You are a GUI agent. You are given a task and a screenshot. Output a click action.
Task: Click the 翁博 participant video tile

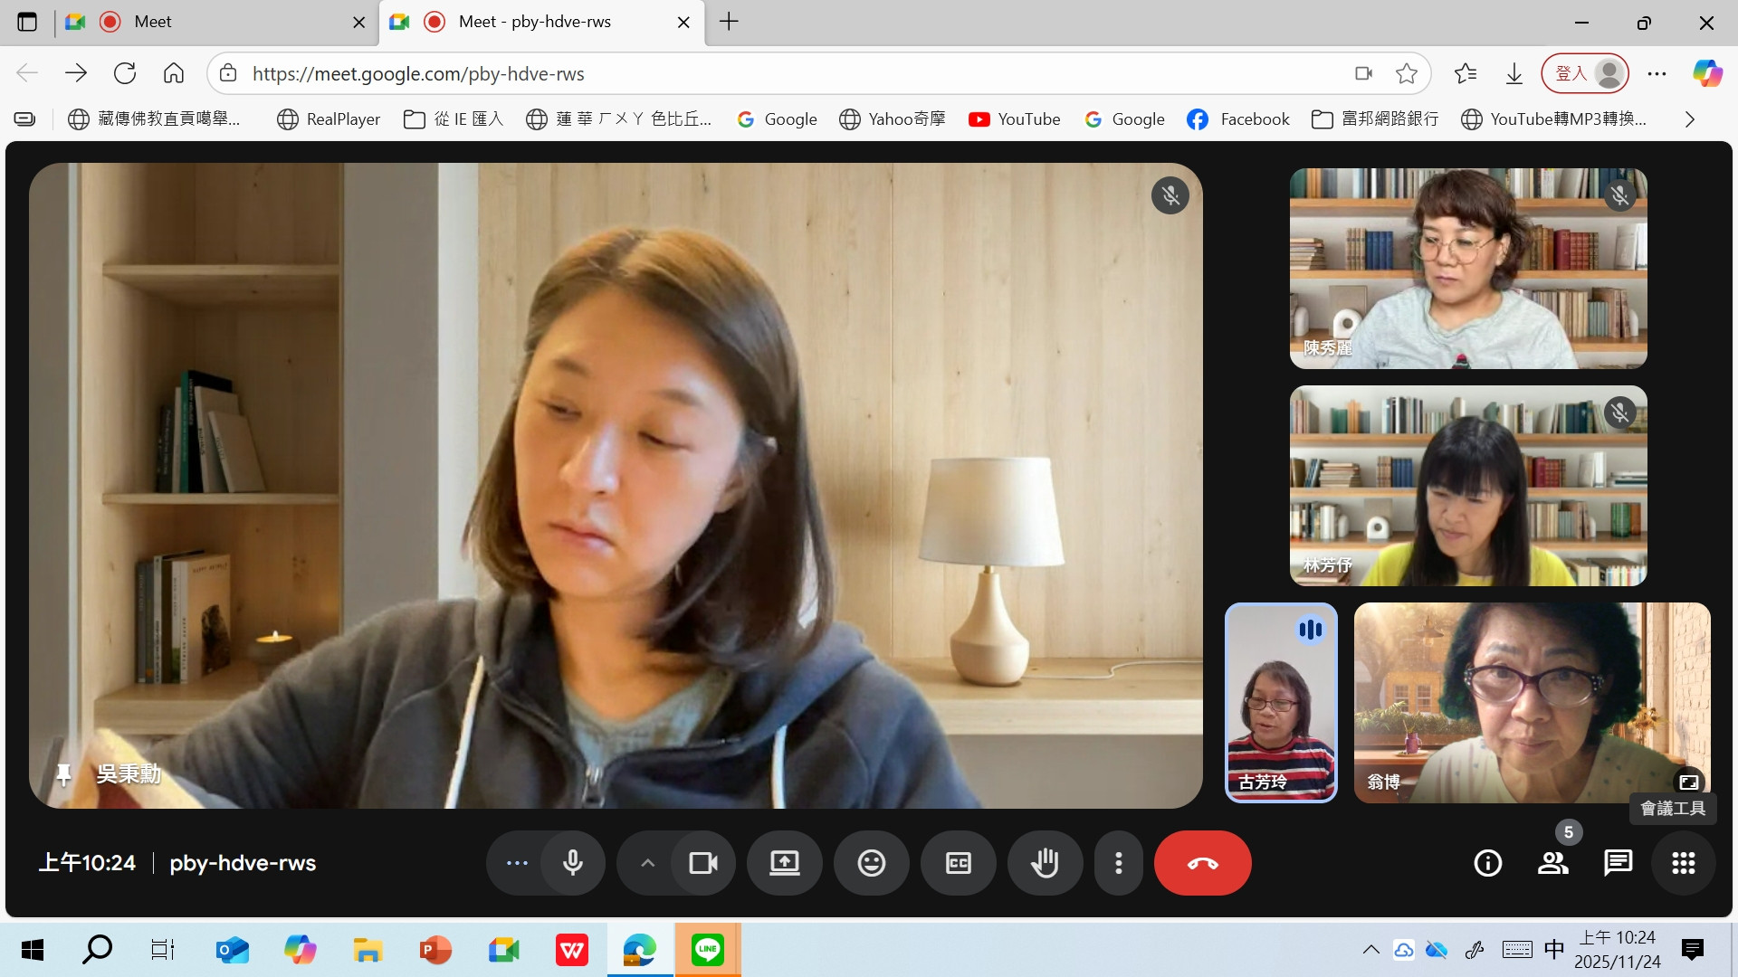pos(1532,703)
